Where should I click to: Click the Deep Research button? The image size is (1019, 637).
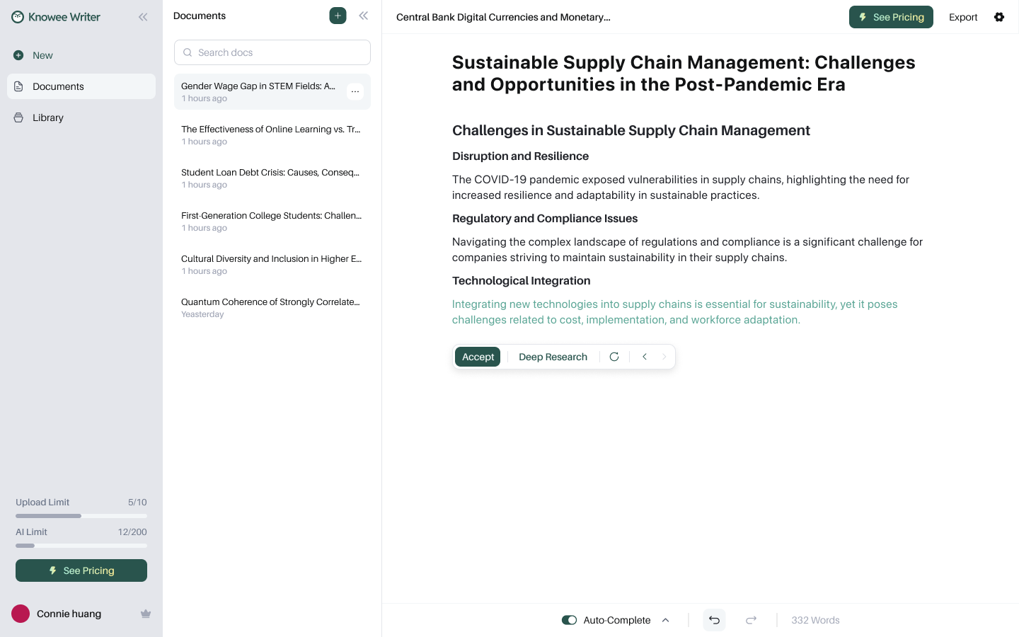[x=553, y=357]
